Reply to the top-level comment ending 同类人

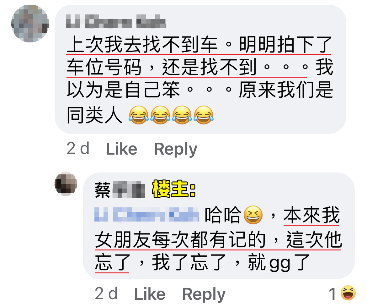176,149
